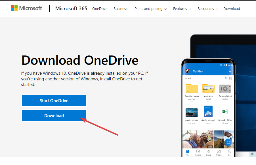Image resolution: width=256 pixels, height=165 pixels.
Task: Expand the Resources dropdown menu
Action: pos(208,9)
